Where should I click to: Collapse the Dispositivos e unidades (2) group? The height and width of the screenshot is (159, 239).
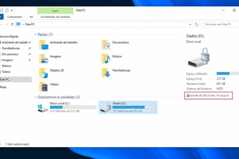[36, 97]
